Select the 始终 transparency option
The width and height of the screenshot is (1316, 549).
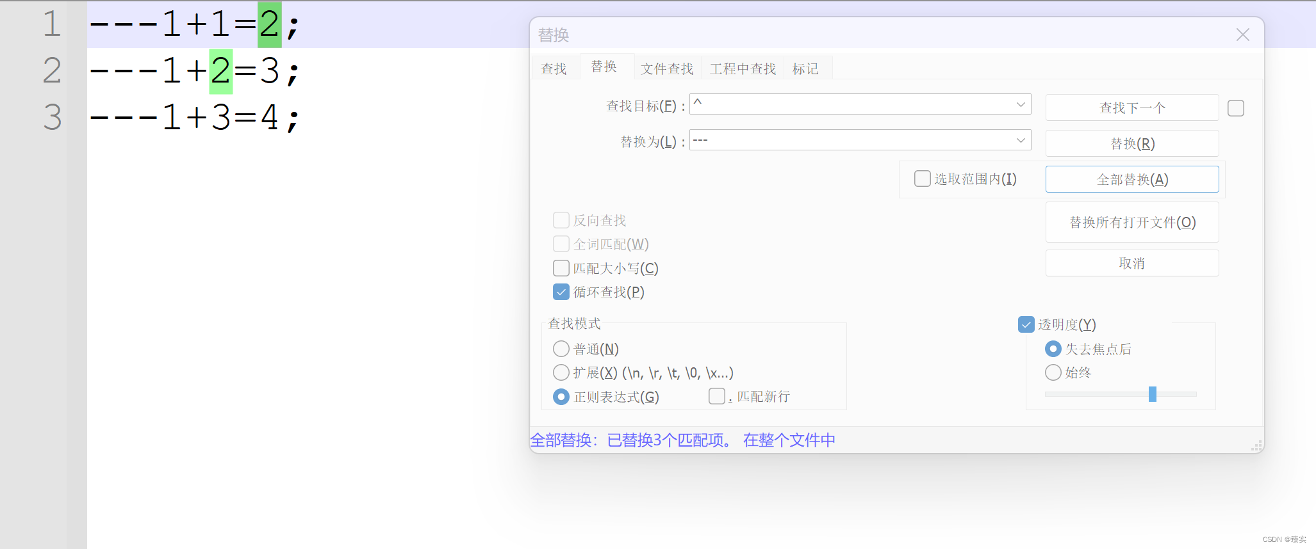pyautogui.click(x=1053, y=372)
